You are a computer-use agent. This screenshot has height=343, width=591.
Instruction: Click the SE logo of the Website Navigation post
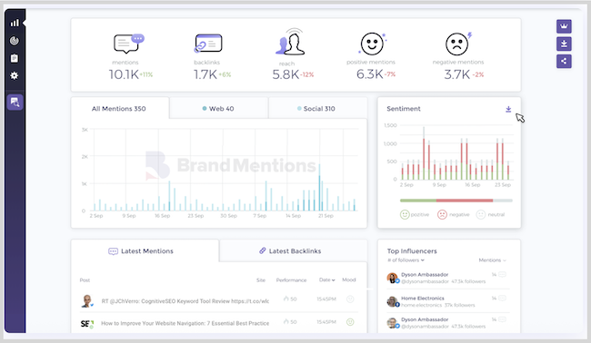coord(86,323)
